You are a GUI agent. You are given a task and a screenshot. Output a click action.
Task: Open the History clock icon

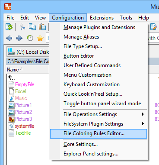point(30,38)
